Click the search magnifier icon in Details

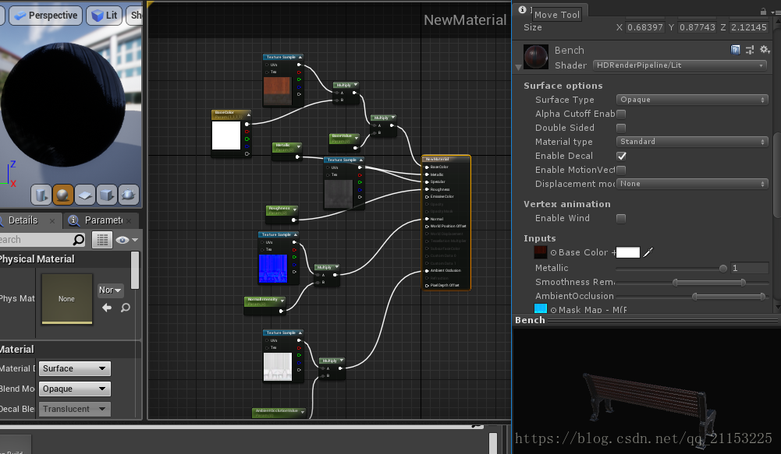[x=78, y=240]
